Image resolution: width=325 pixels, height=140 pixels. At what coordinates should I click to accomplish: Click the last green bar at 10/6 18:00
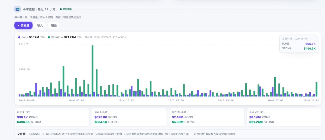tap(317, 89)
